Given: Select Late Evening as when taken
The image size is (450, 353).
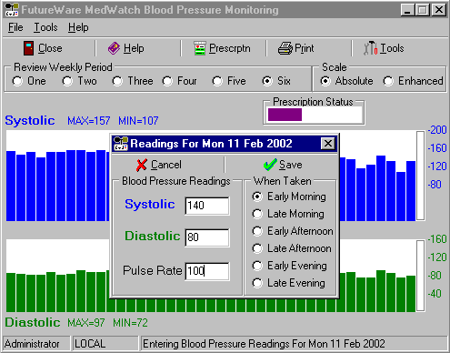Looking at the screenshot, I should 257,283.
